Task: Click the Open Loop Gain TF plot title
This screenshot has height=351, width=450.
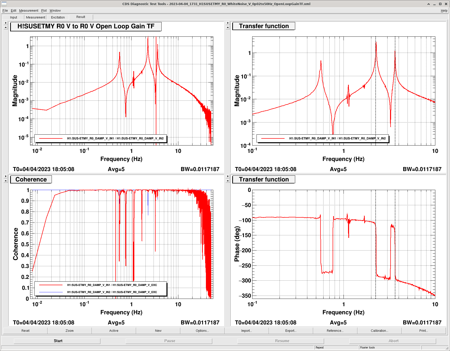Action: click(x=86, y=26)
